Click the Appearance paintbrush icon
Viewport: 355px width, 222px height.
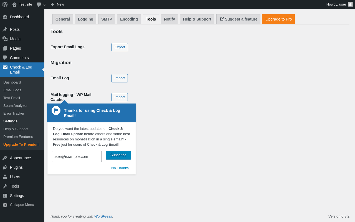click(x=5, y=158)
